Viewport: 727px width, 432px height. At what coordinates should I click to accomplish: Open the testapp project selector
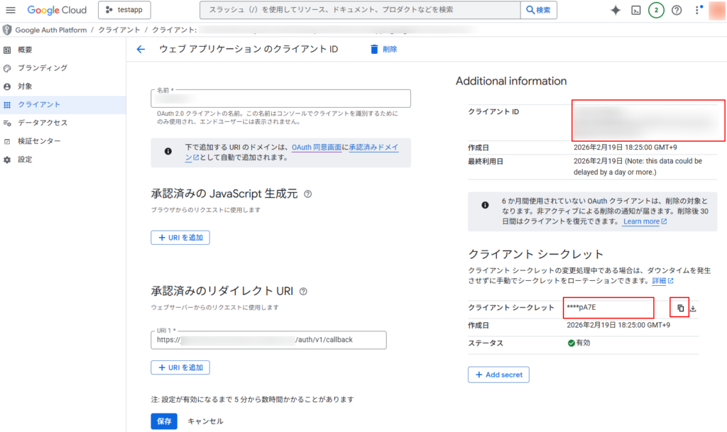124,10
